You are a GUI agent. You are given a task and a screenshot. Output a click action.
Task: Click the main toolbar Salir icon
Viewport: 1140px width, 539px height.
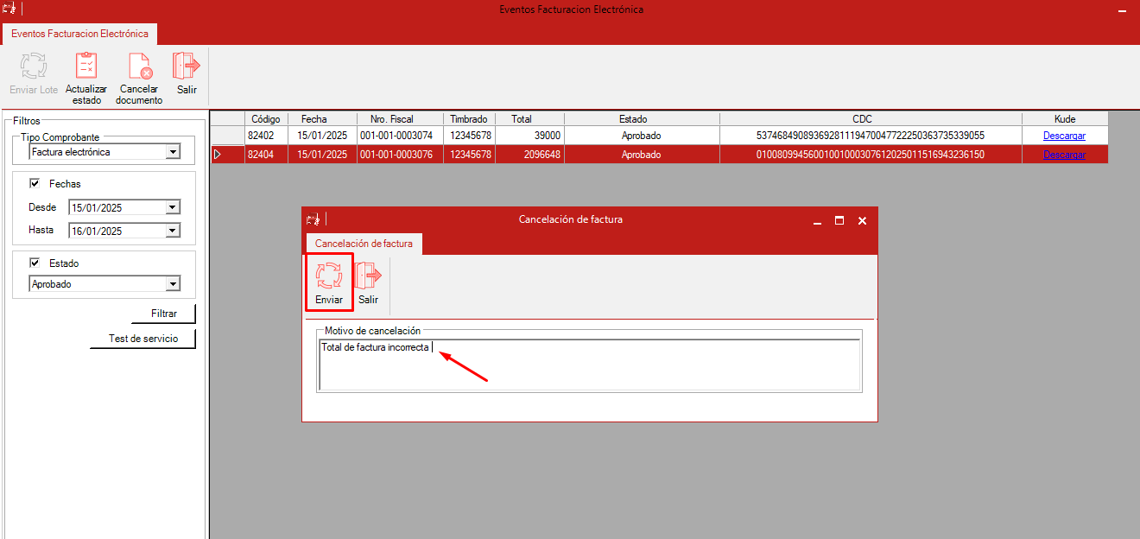[x=187, y=67]
